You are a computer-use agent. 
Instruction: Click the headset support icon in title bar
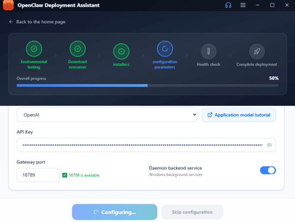coord(228,5)
